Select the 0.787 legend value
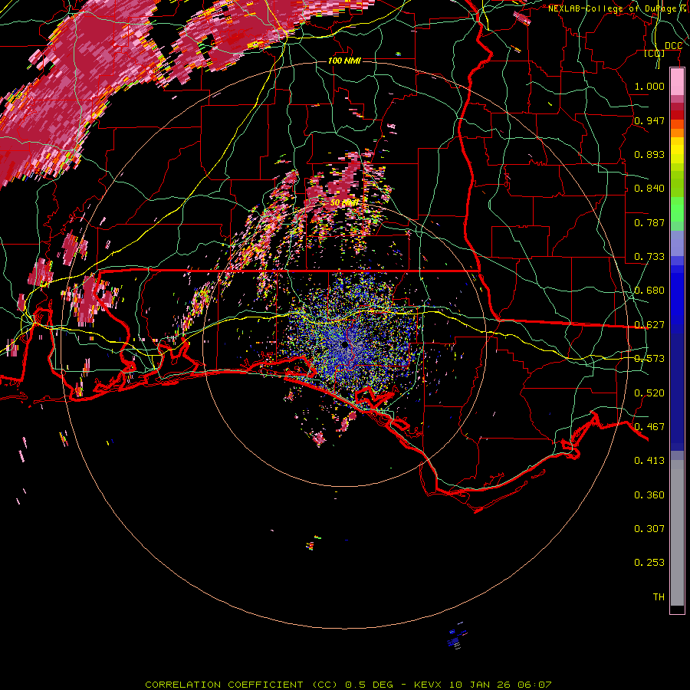This screenshot has width=690, height=690. (649, 222)
